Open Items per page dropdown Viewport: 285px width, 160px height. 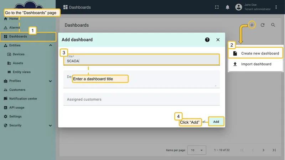pos(197,150)
